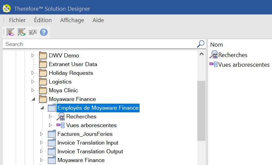Click Vues arborescentes icon in right pane
This screenshot has height=165, width=272.
(x=213, y=64)
